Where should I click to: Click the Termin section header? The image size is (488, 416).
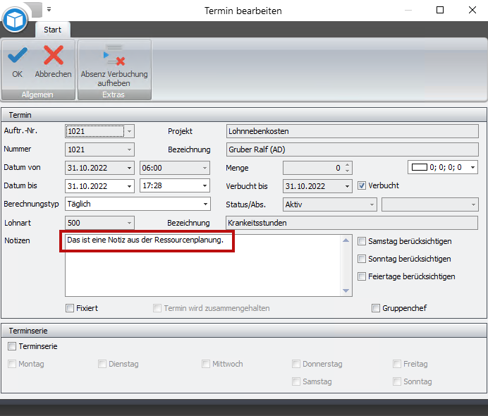coord(244,115)
